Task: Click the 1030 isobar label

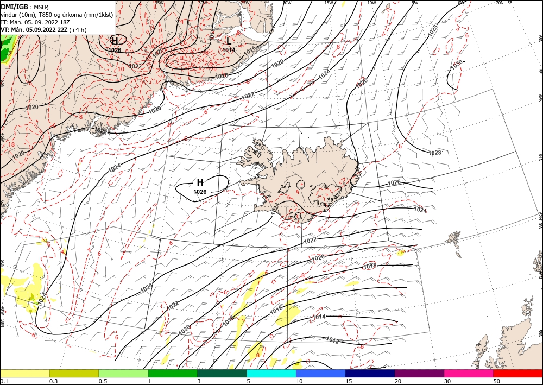Action: pyautogui.click(x=457, y=65)
